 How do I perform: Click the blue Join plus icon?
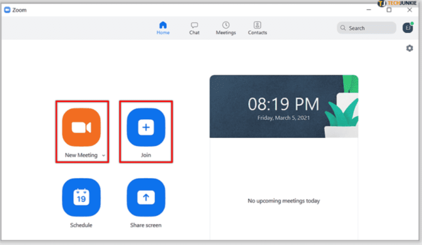[x=146, y=127]
